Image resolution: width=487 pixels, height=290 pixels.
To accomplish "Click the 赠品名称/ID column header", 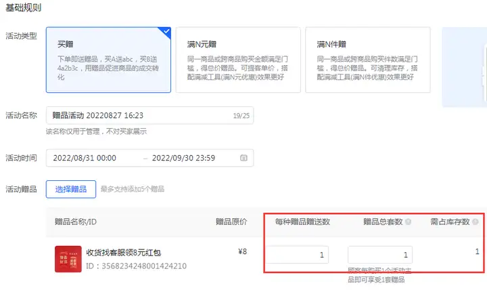I will (x=76, y=222).
